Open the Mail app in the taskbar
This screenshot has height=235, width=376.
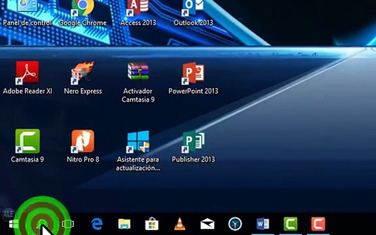pos(207,224)
